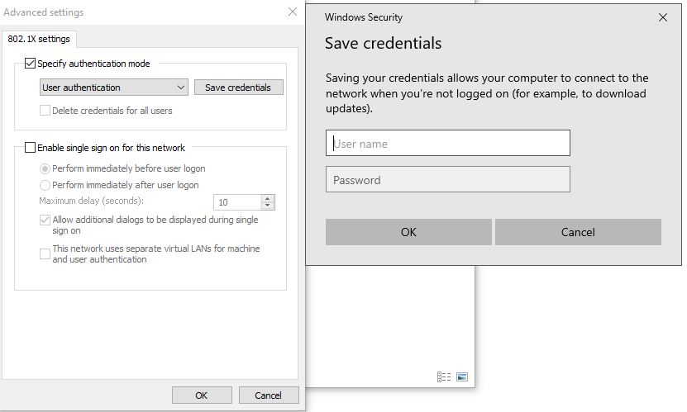Tick Delete credentials for all users
Image resolution: width=687 pixels, height=412 pixels.
click(x=45, y=110)
